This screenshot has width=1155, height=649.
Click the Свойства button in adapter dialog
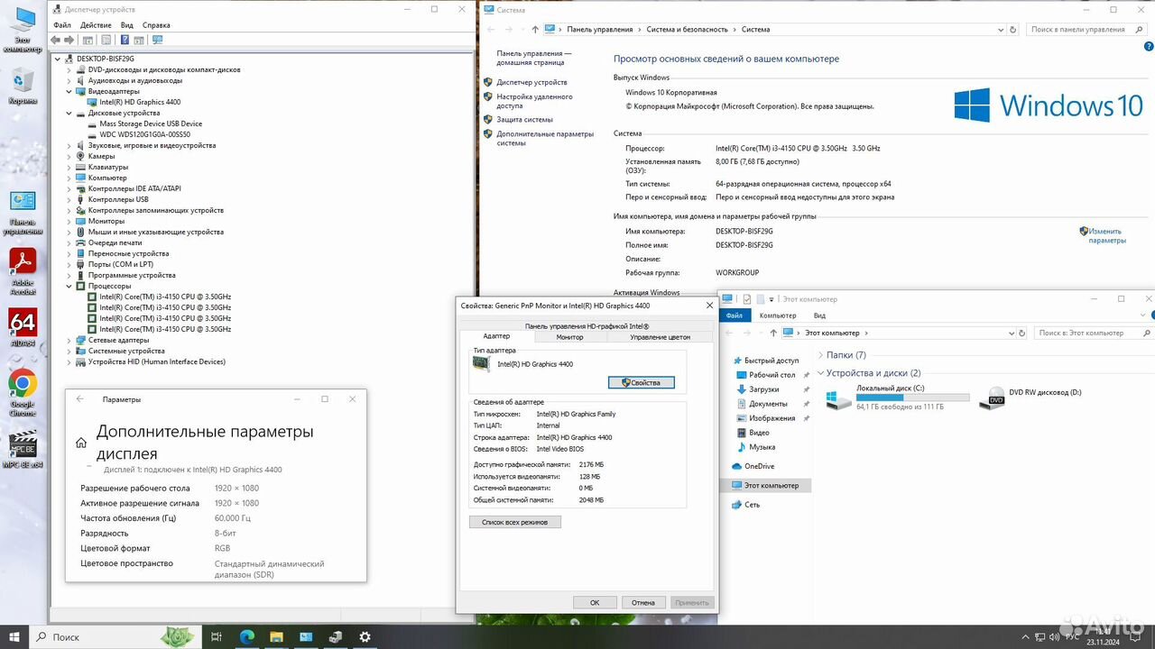641,382
